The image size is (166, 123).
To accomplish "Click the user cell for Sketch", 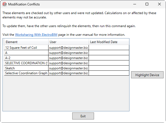I will pos(68,68).
